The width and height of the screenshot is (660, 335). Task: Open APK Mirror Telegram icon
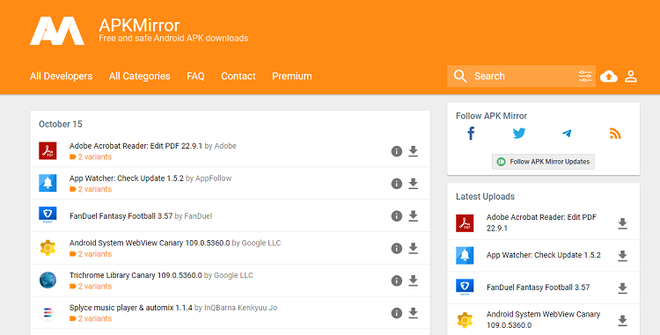coord(567,134)
